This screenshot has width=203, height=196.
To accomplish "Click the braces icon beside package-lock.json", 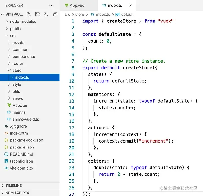I will point(6,140).
